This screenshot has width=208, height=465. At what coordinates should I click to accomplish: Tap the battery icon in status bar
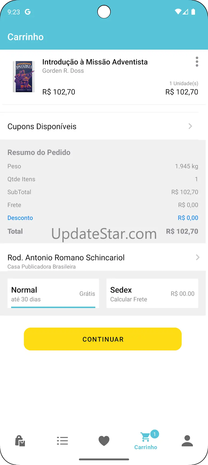[193, 12]
